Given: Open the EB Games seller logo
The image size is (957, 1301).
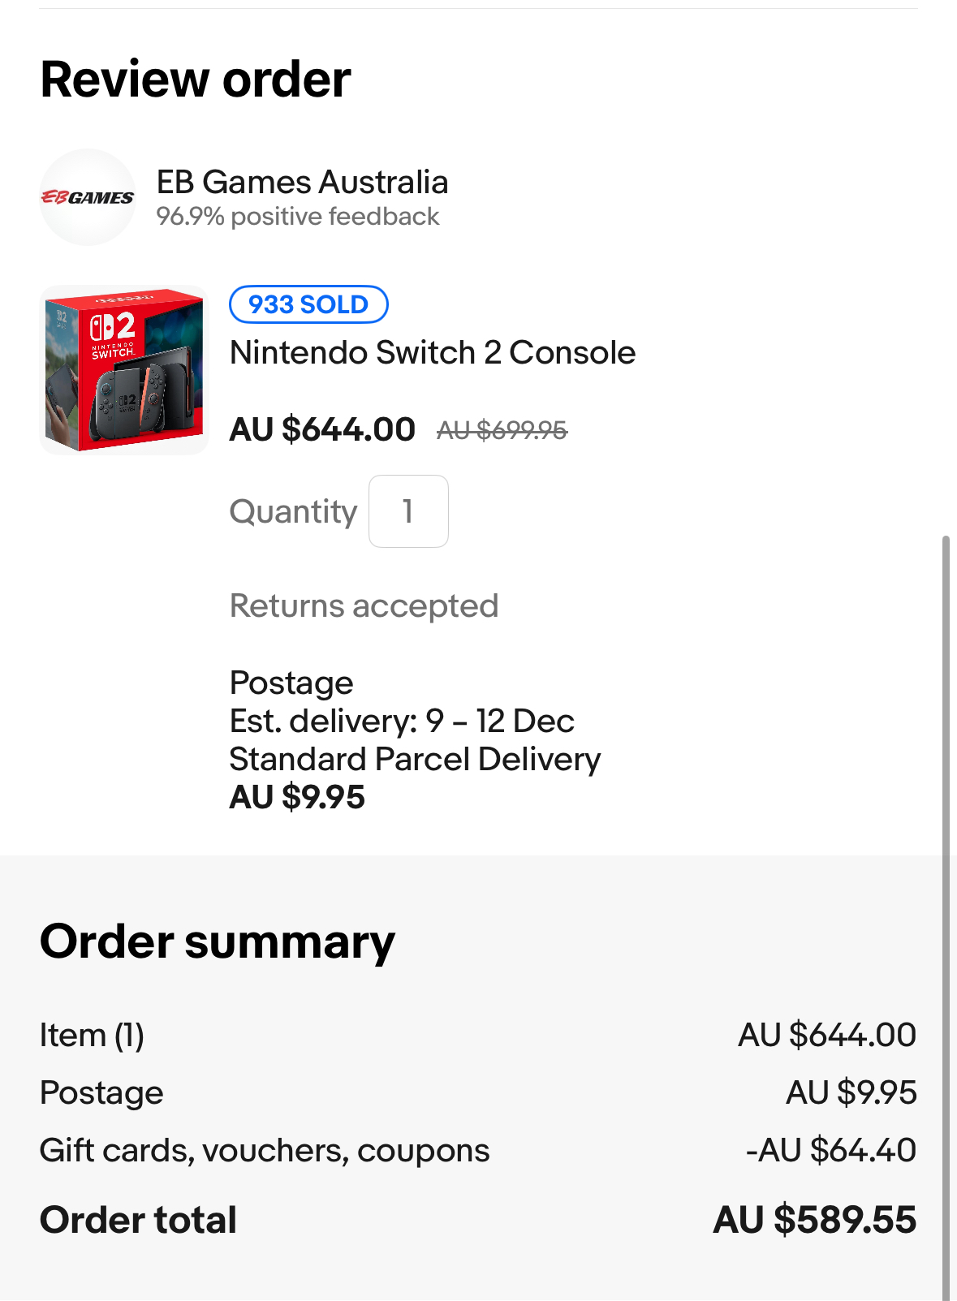Looking at the screenshot, I should (88, 197).
